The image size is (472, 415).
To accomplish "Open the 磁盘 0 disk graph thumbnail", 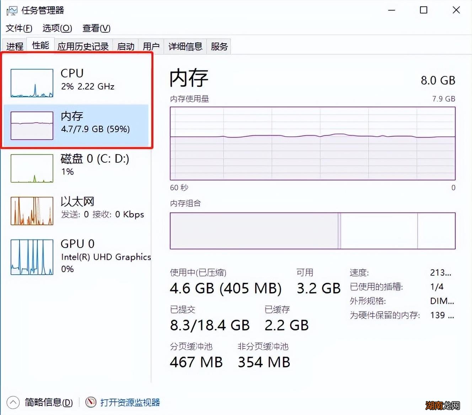I will 32,168.
